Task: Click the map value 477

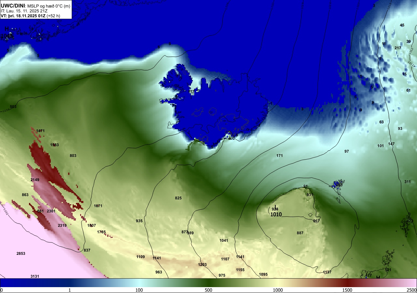Action: 368,275
